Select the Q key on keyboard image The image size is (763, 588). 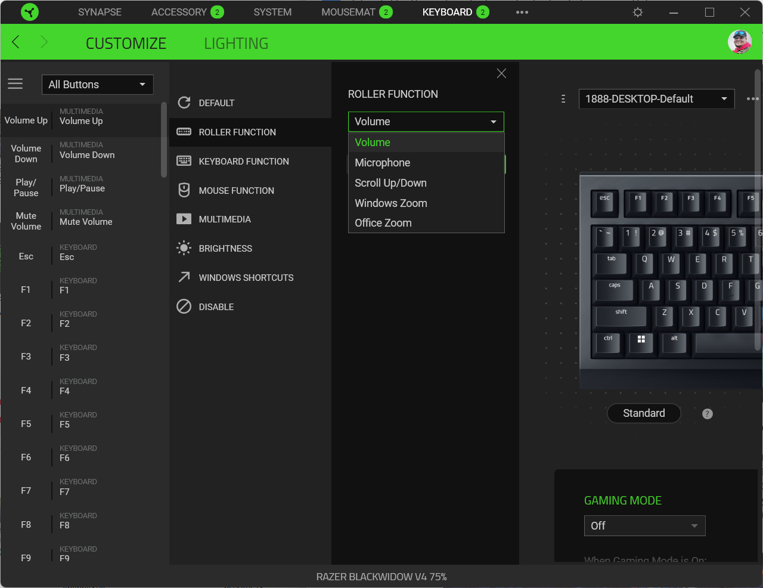(644, 264)
